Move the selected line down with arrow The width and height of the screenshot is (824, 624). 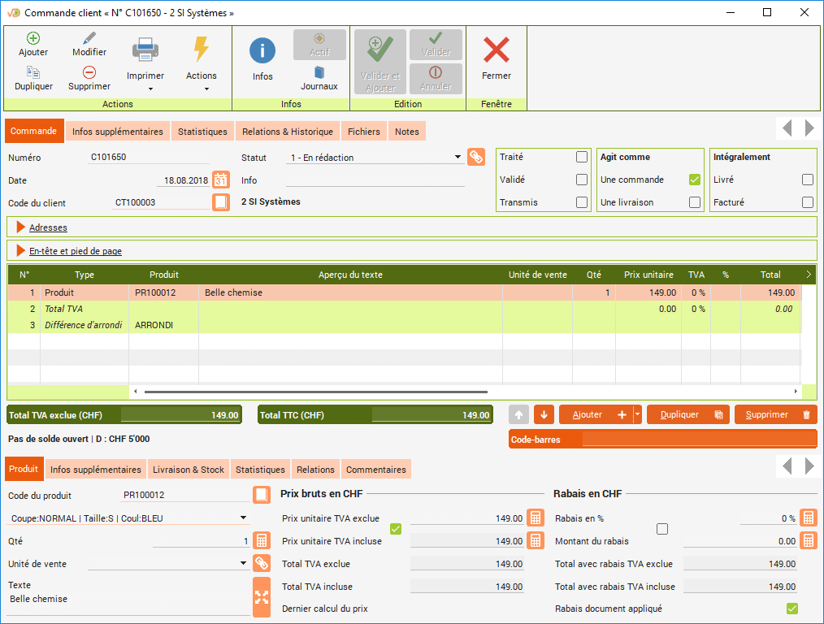(544, 415)
